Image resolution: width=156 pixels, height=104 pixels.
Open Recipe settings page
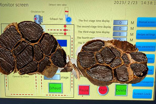click(146, 34)
